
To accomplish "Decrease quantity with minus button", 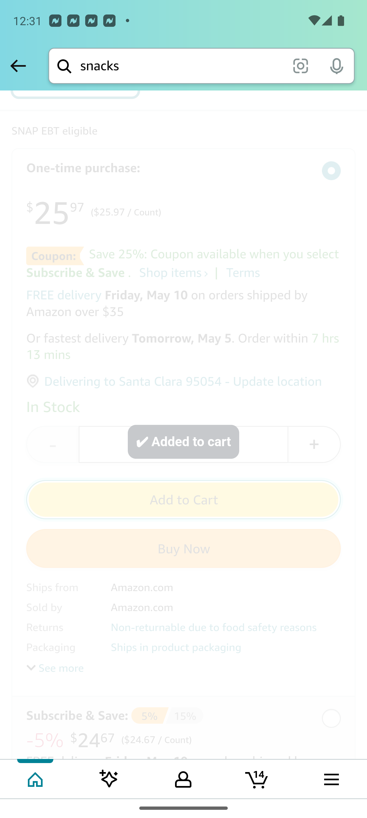I will click(53, 444).
